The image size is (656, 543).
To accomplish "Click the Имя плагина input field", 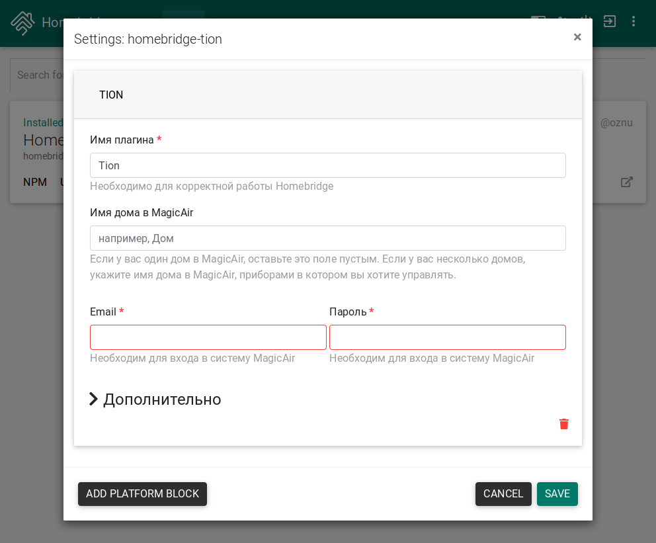I will tap(327, 165).
